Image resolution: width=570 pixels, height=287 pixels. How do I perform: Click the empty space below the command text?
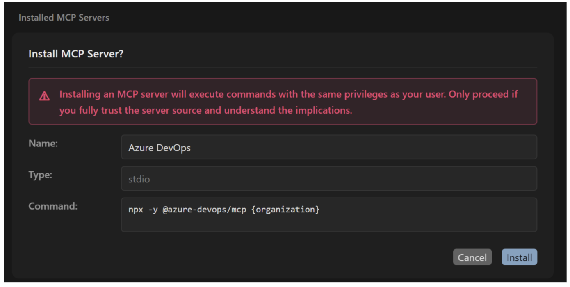[x=328, y=224]
